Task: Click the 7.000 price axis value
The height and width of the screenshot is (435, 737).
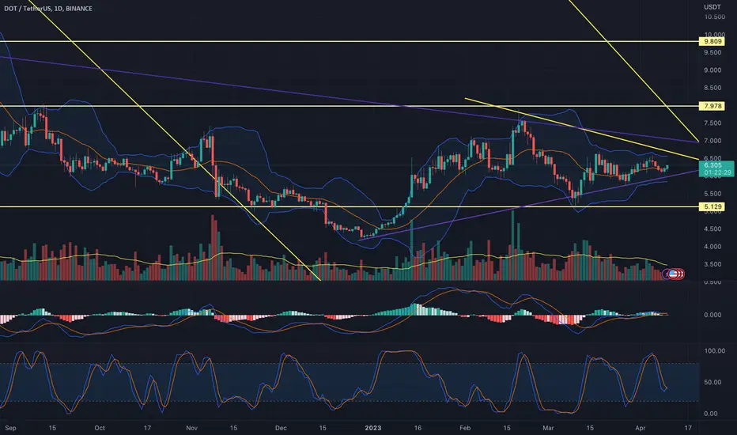Action: tap(712, 141)
